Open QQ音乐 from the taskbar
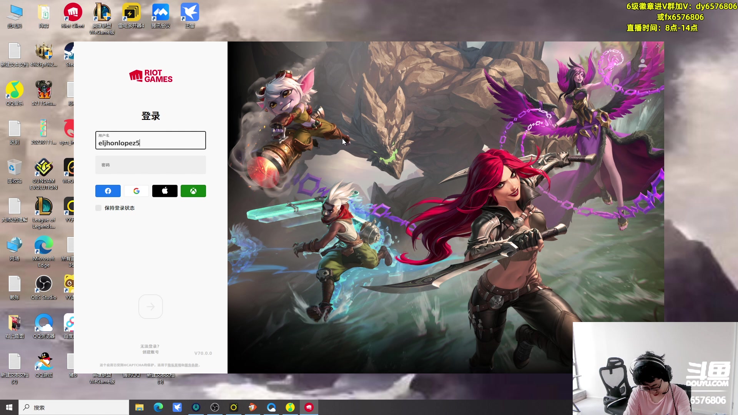 (x=290, y=407)
